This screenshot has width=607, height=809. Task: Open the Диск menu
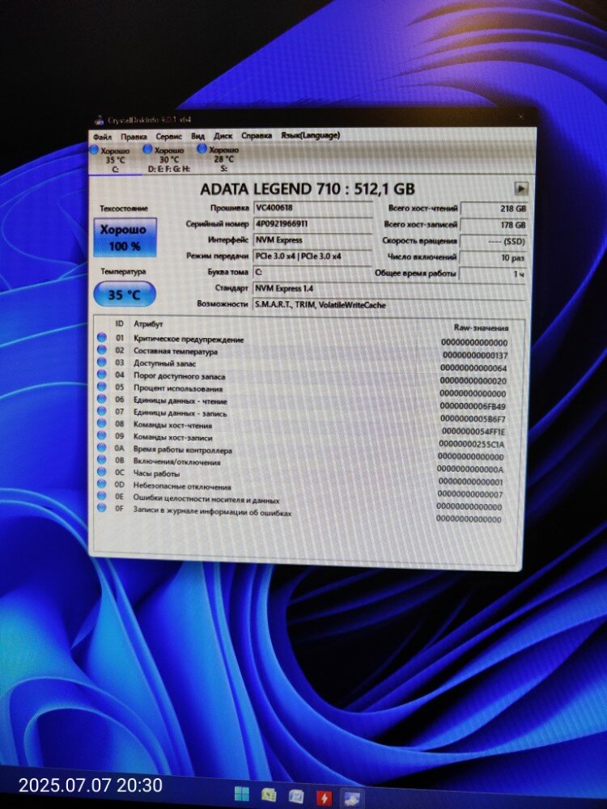[x=223, y=136]
